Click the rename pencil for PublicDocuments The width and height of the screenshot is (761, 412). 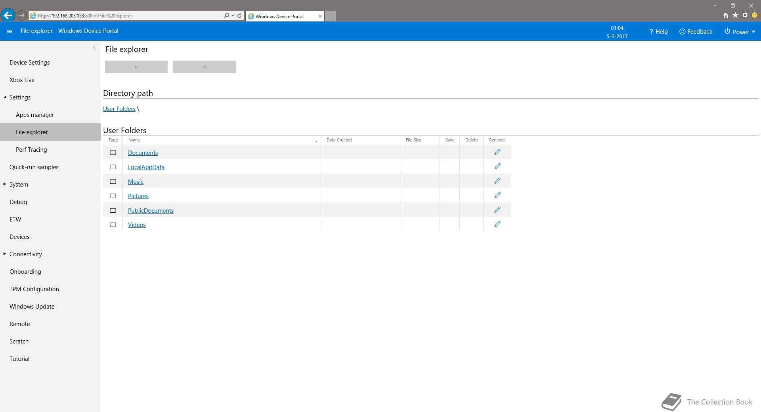[x=497, y=210]
